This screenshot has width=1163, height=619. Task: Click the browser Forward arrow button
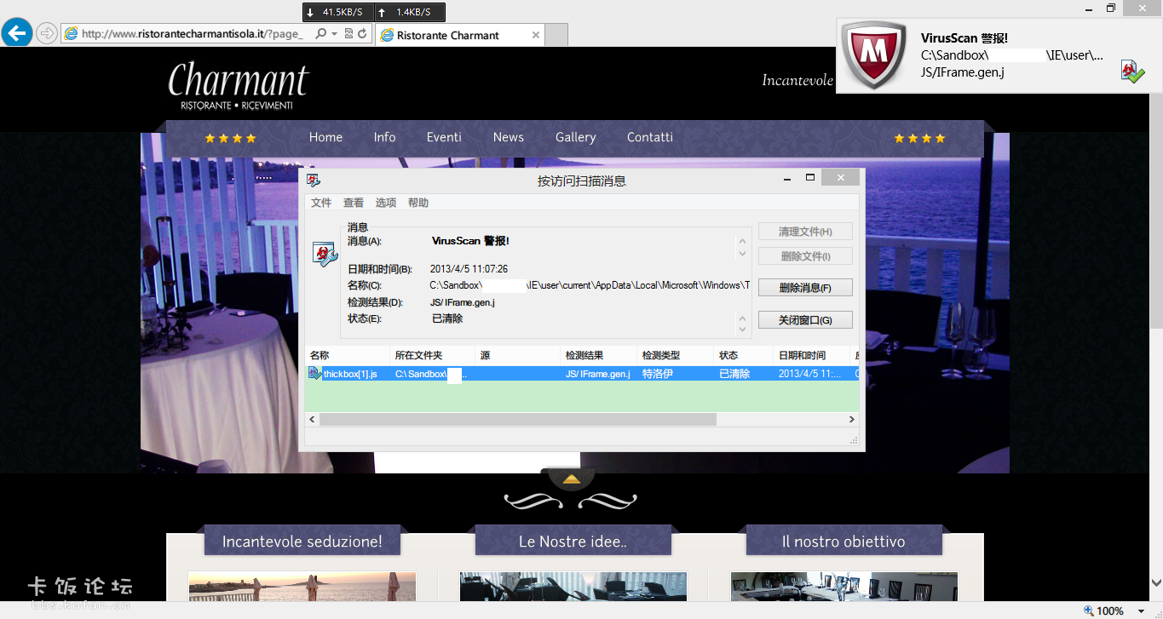47,33
